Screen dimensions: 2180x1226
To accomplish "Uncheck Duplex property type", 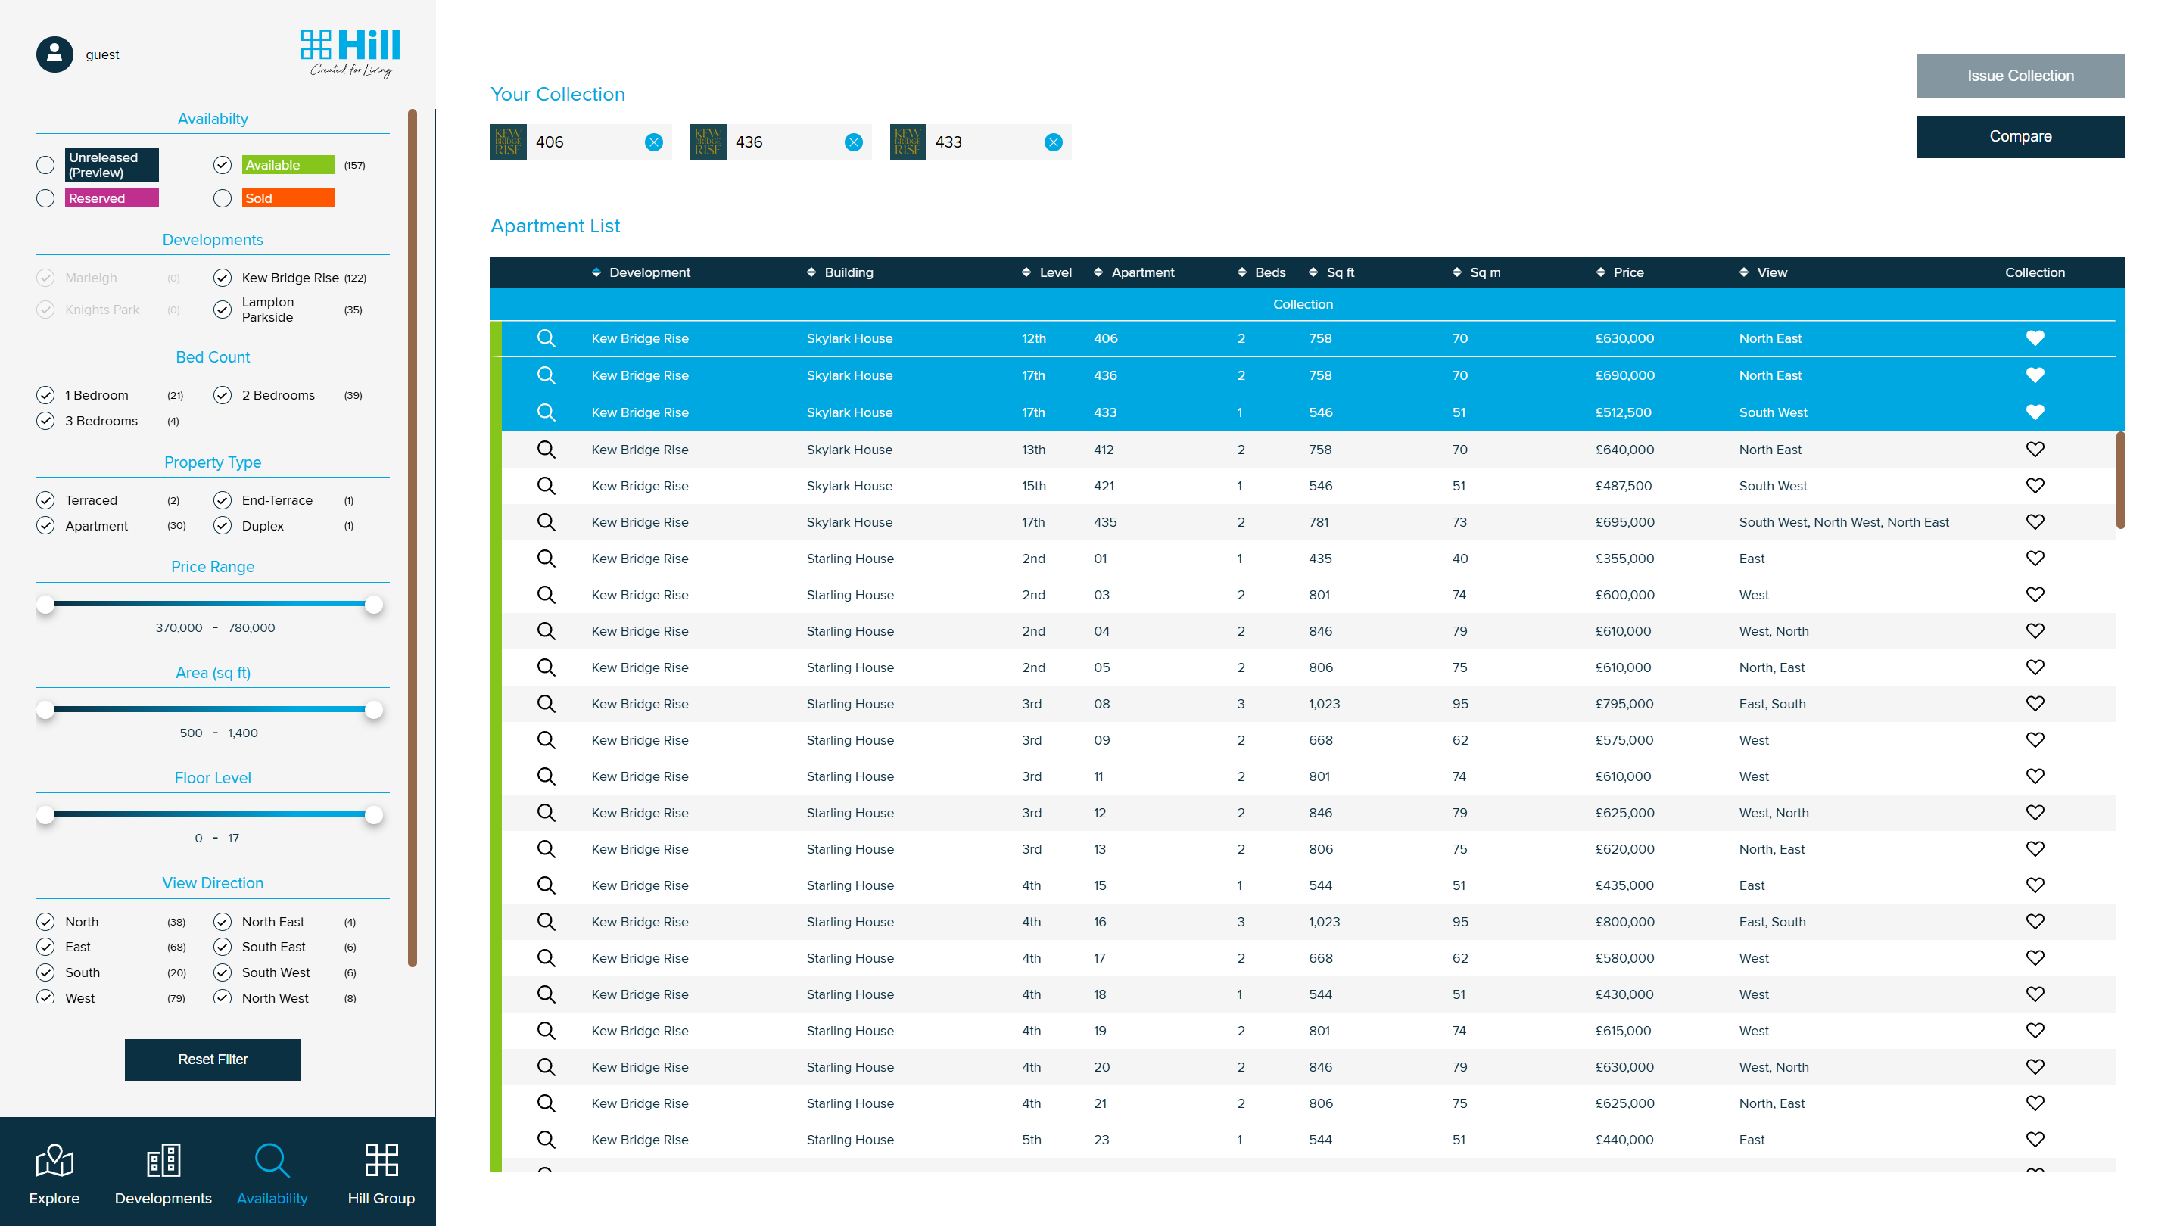I will (223, 525).
